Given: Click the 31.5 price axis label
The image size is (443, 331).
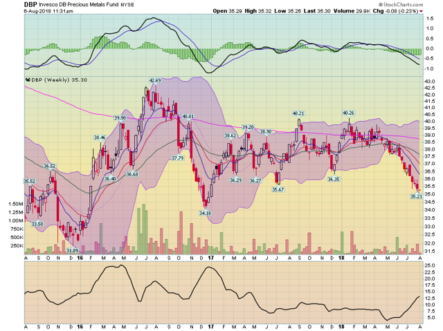Looking at the screenshot, I should pos(430,252).
